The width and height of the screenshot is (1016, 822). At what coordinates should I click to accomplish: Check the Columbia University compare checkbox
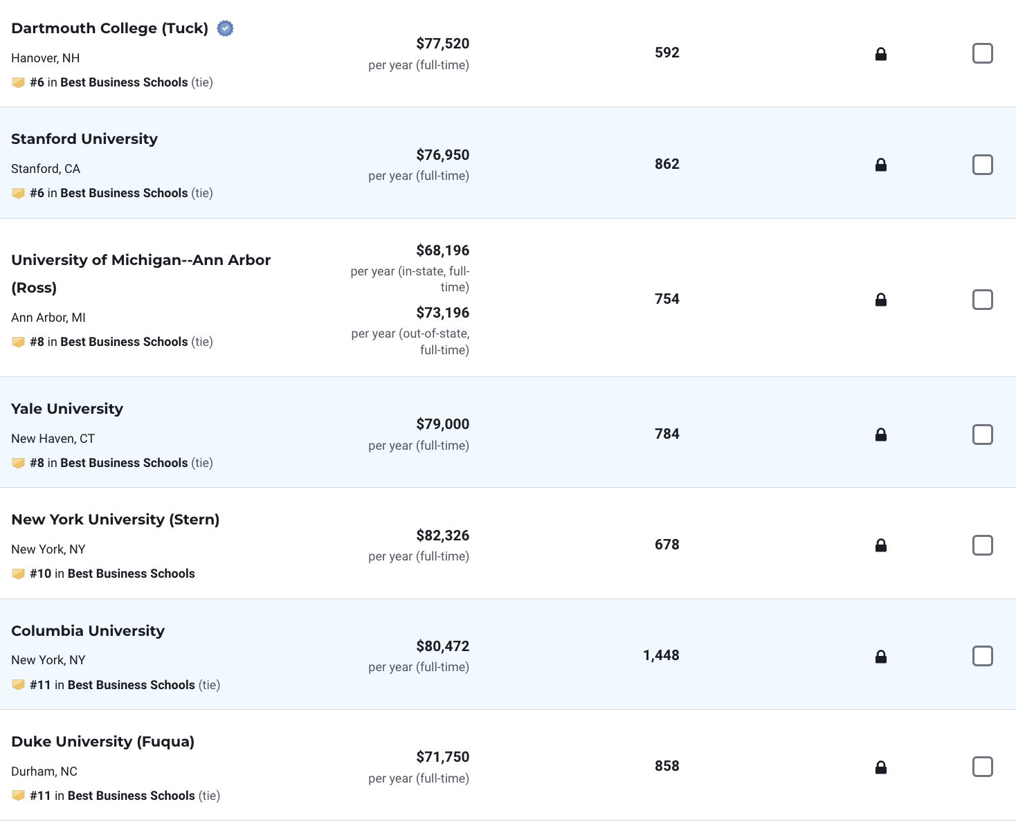982,656
